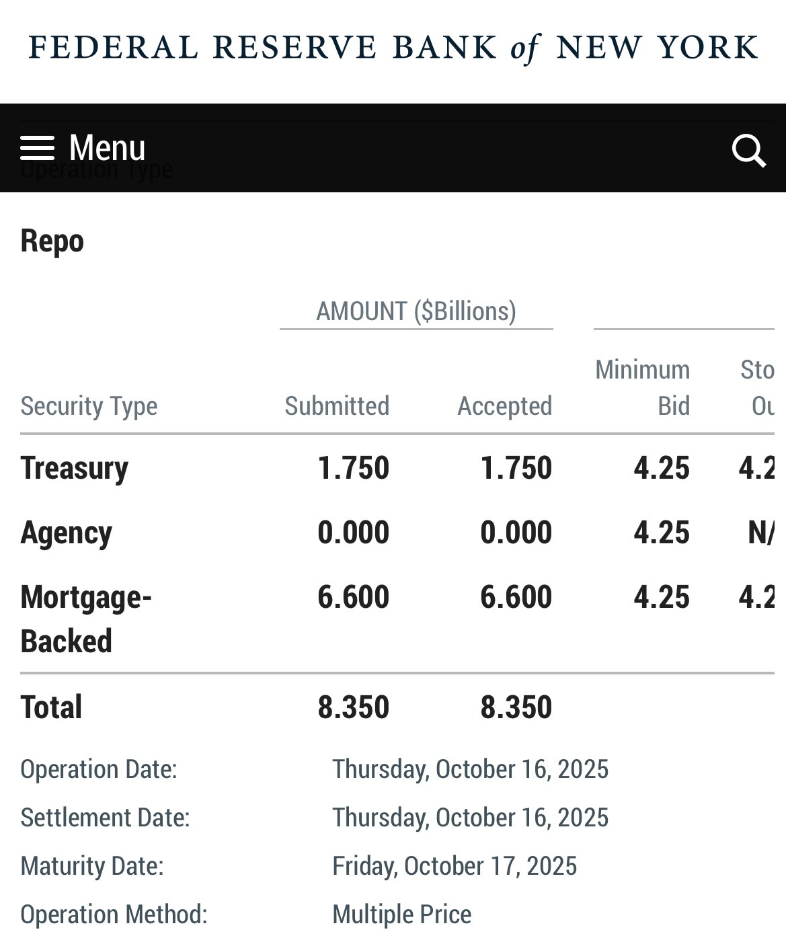Click Mortgage-Backed accepted amount 6.600
The image size is (786, 936).
pos(516,597)
